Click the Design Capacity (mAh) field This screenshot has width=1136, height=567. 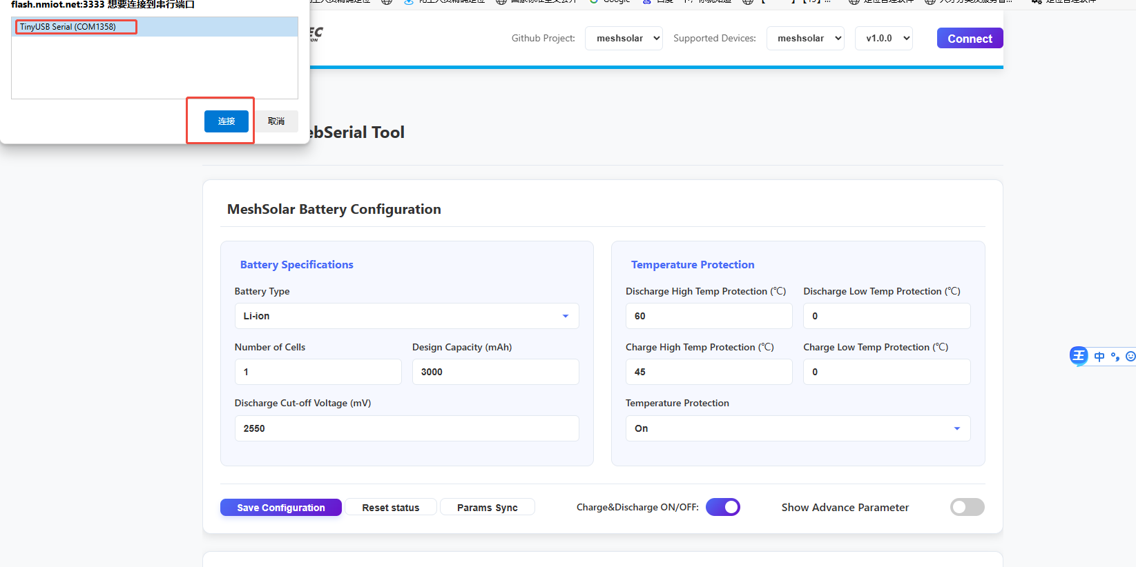coord(495,372)
